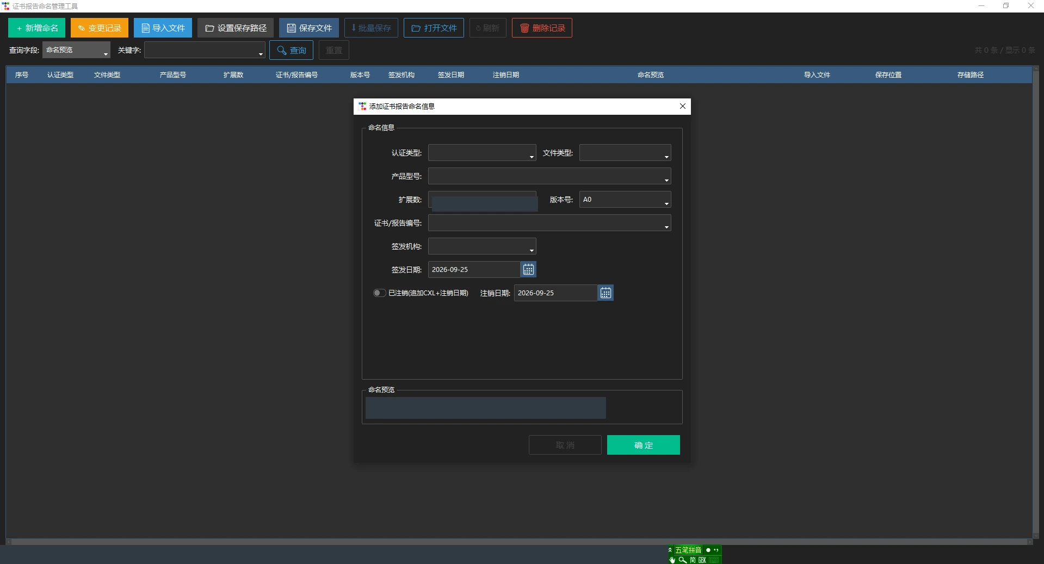Click the 取消 cancel button
Image resolution: width=1044 pixels, height=564 pixels.
pos(565,445)
